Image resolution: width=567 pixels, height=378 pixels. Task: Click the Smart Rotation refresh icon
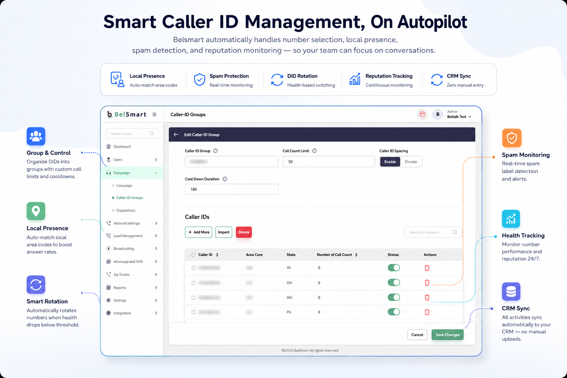point(36,285)
